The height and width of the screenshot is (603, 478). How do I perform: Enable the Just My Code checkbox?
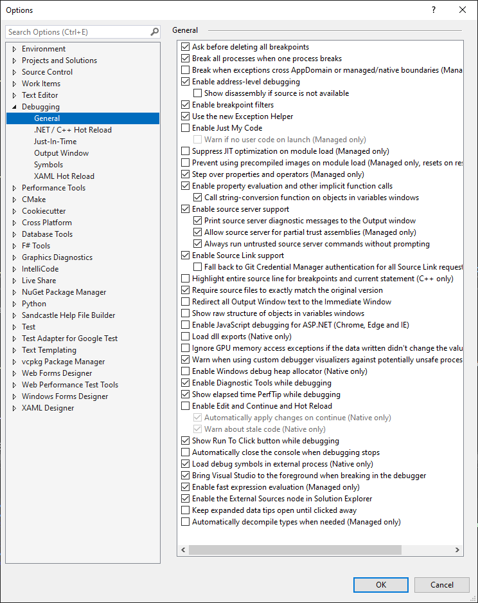click(186, 128)
